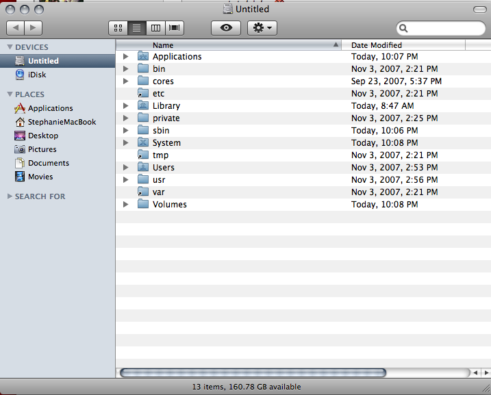Image resolution: width=491 pixels, height=395 pixels.
Task: Expand the Volumes folder triangle
Action: click(x=125, y=205)
